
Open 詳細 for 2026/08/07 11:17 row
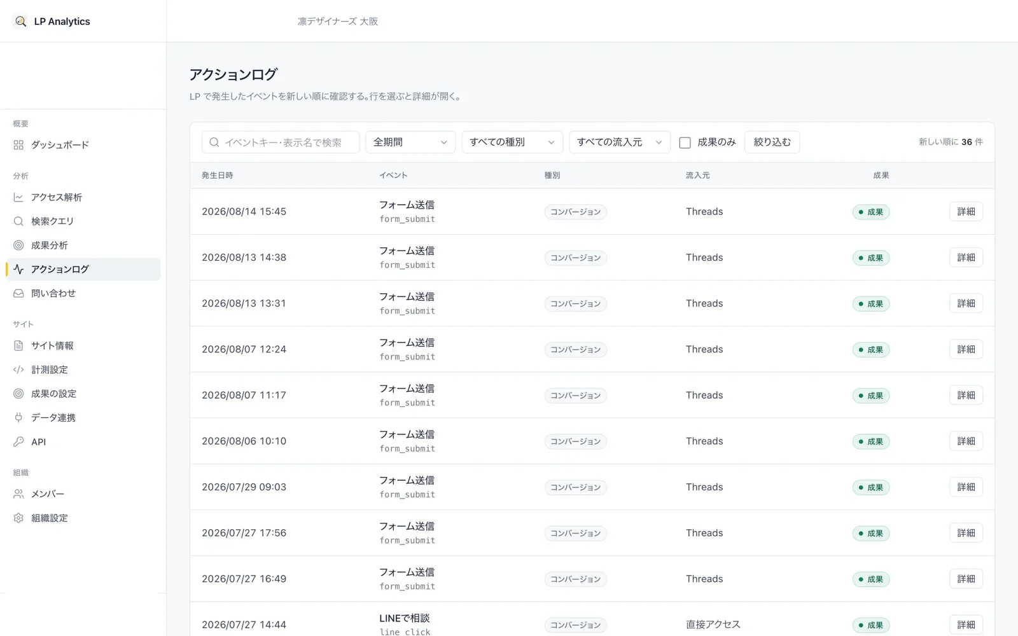point(966,395)
